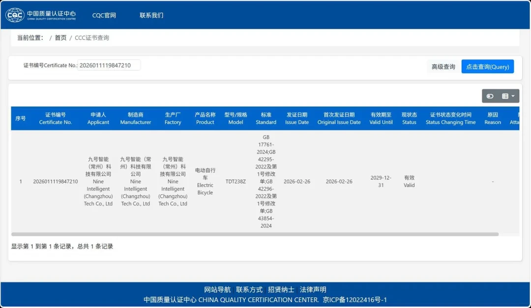531x308 pixels.
Task: Click issue date 2026-02-26 cell
Action: (x=296, y=181)
